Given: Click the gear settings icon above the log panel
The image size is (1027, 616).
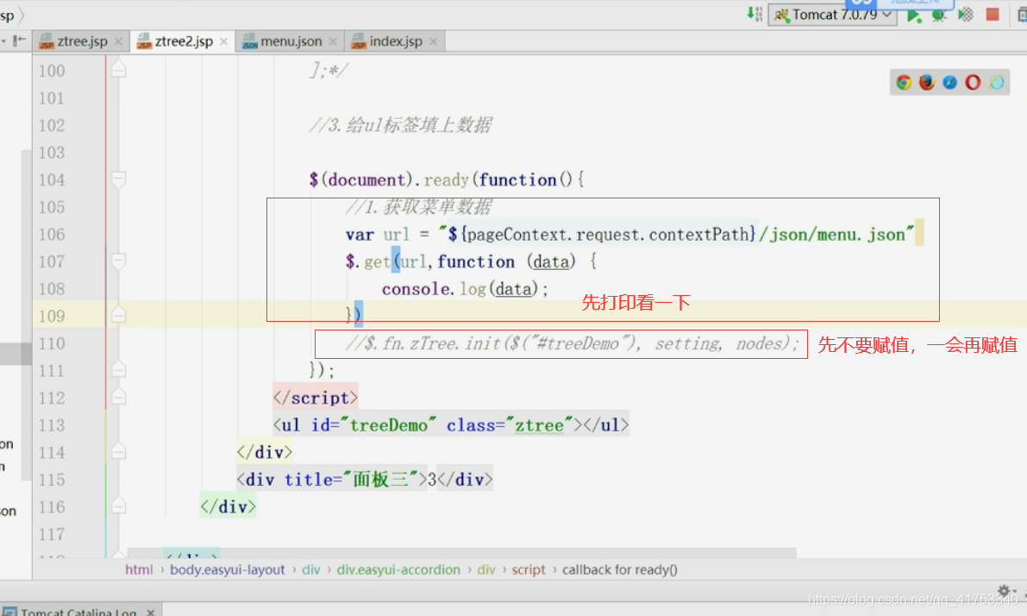Looking at the screenshot, I should [x=1004, y=591].
